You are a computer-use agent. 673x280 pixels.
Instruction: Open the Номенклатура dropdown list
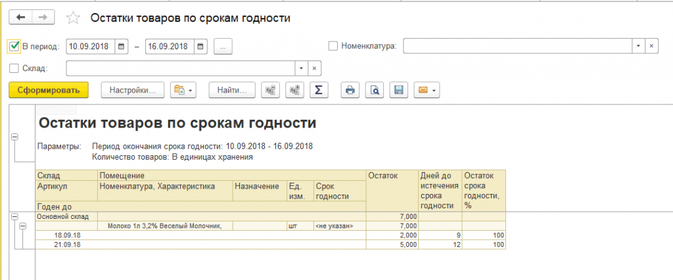coord(639,46)
